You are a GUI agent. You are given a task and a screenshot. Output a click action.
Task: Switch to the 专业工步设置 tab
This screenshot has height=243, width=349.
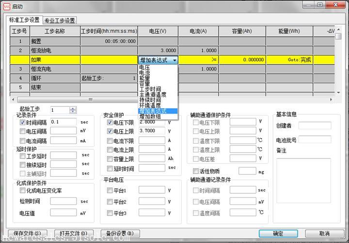pos(60,21)
